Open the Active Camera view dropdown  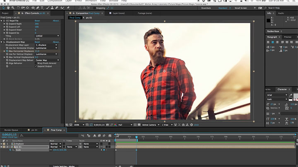(151, 125)
